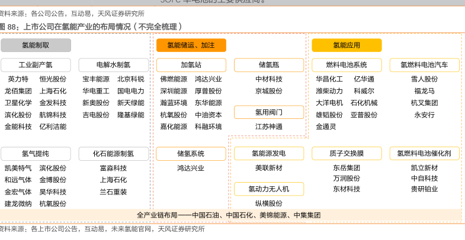
Task: Click company name 华昌化工
Action: (x=329, y=79)
